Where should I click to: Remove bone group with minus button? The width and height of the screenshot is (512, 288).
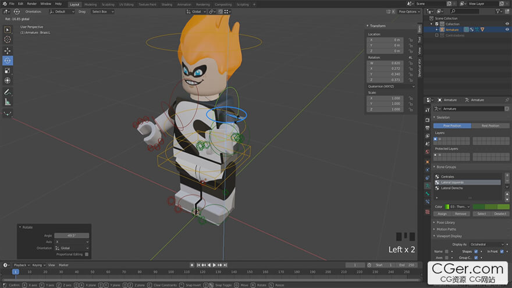[507, 180]
